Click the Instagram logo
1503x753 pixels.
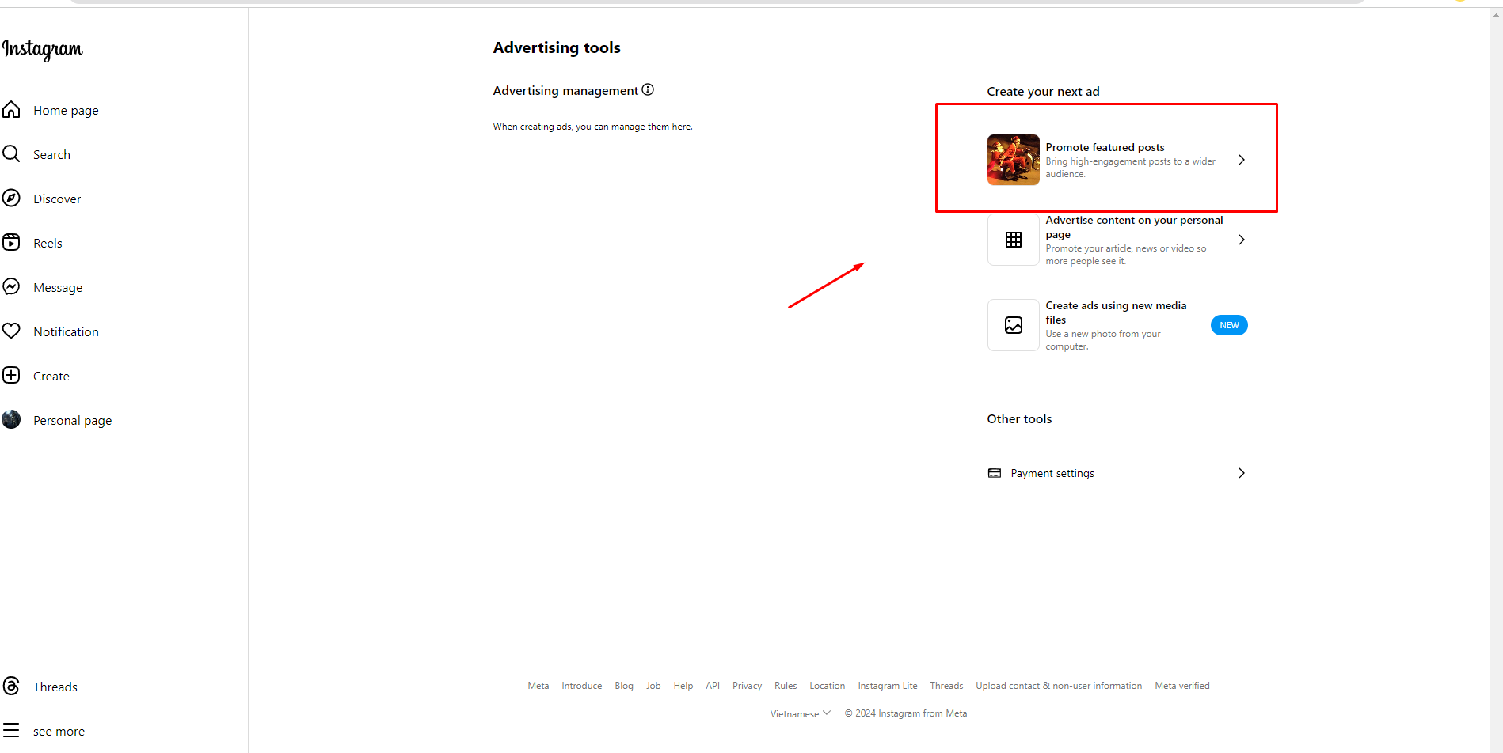(43, 50)
